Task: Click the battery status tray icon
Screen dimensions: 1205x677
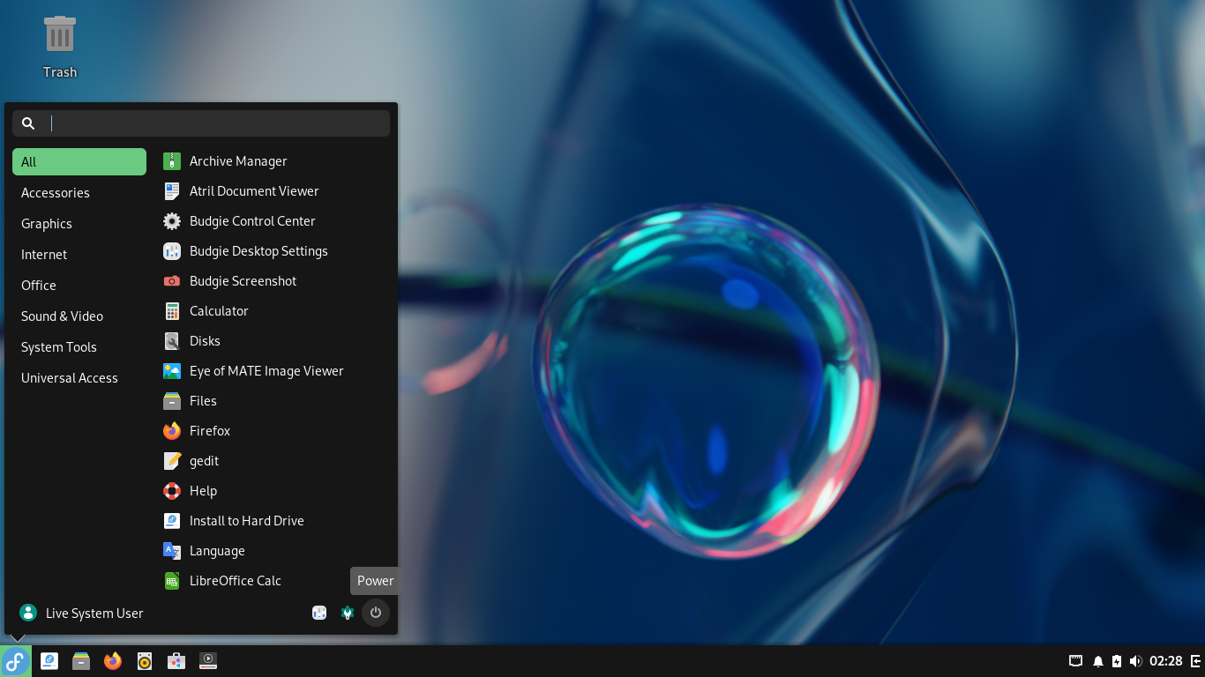Action: click(x=1117, y=661)
